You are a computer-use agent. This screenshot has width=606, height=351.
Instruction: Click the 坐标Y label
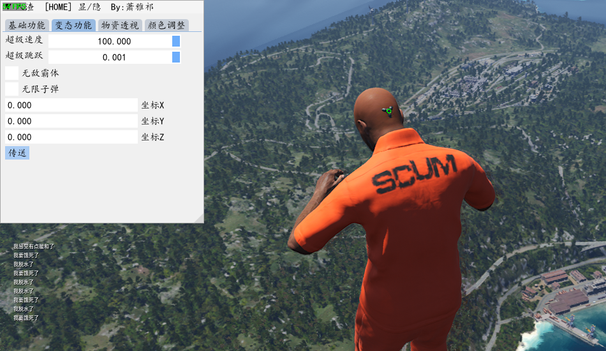click(x=152, y=121)
